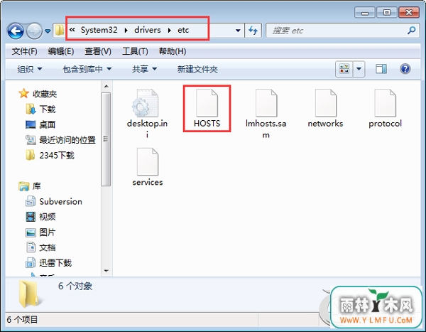Image resolution: width=426 pixels, height=332 pixels.
Task: Open help with the question mark icon
Action: pos(405,69)
